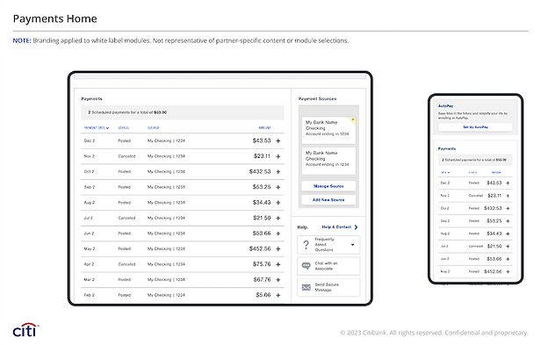Click the AutoPay heading in mobile view

446,106
